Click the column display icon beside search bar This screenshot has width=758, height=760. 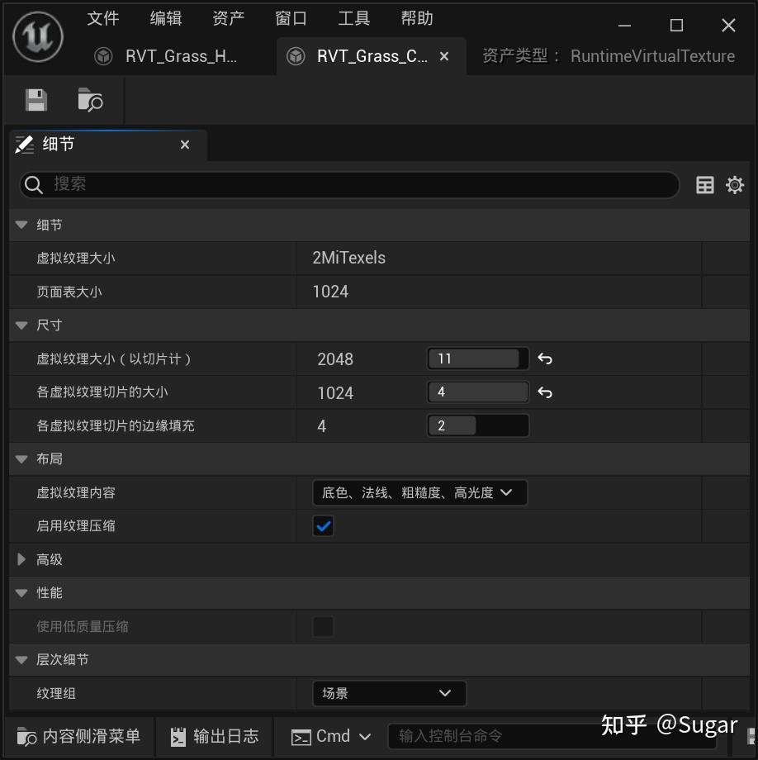704,184
